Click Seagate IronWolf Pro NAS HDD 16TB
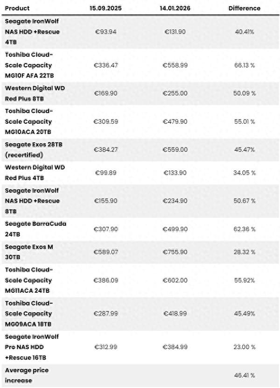Viewport: 280px width, 388px height. point(32,347)
